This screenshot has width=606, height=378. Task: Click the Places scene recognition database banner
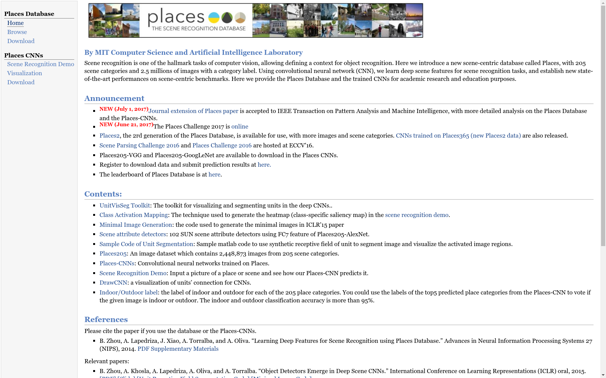(x=256, y=20)
